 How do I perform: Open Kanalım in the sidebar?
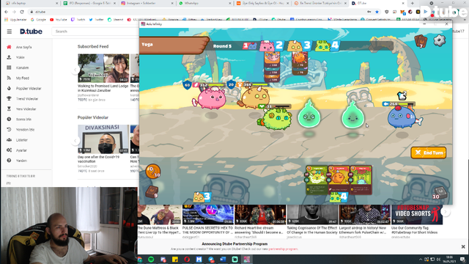coord(23,67)
